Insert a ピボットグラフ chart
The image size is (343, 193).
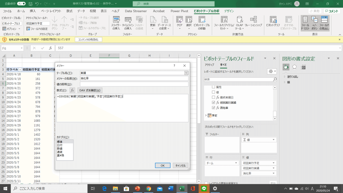pos(273,21)
